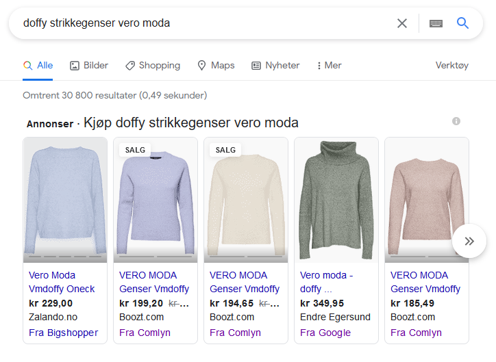
Task: Open the Nyheter tab
Action: (x=275, y=66)
